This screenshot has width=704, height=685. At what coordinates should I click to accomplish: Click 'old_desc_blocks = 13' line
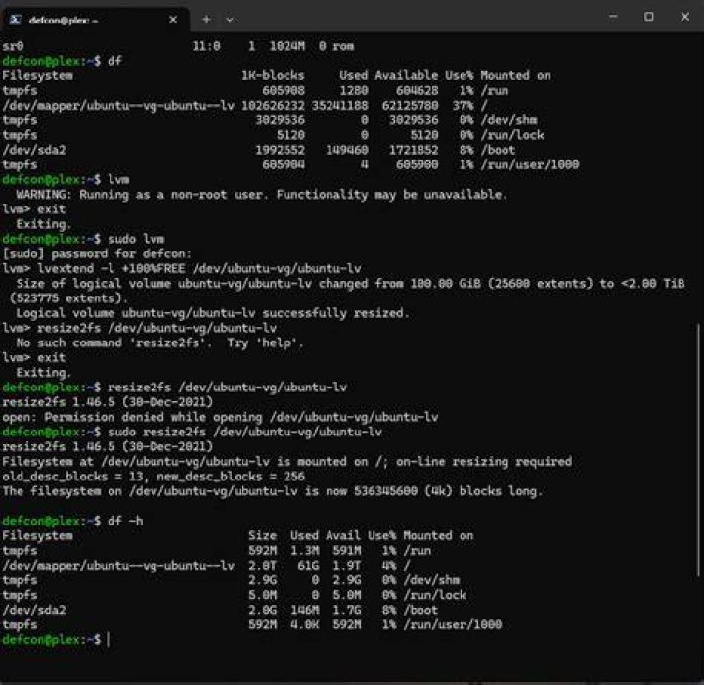click(x=154, y=477)
